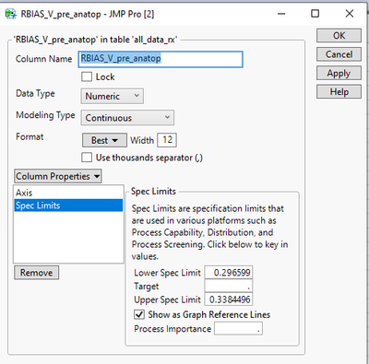Click the Apply button
Viewport: 369px width, 364px height.
point(339,74)
